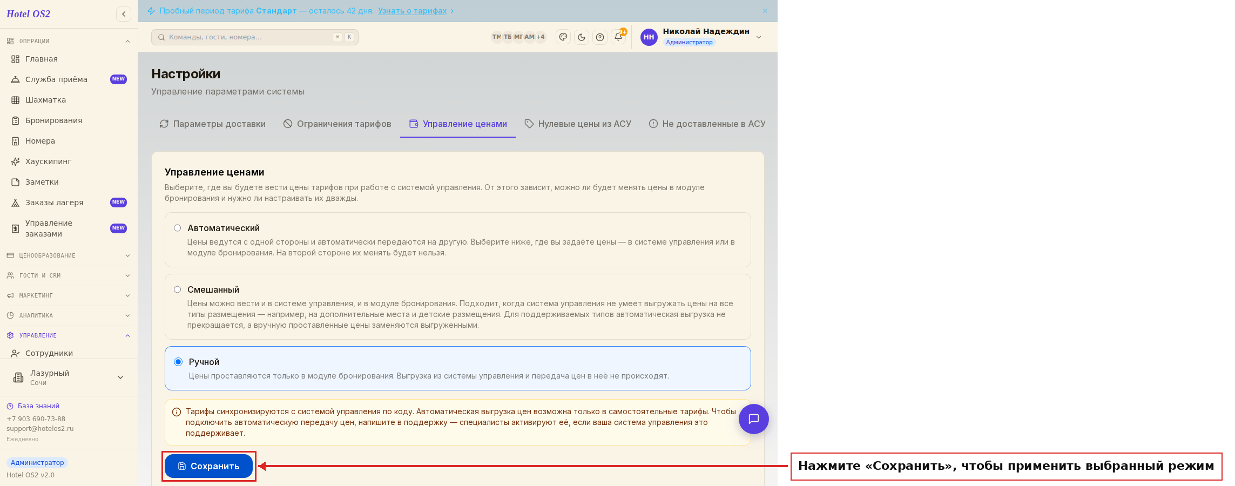Image resolution: width=1235 pixels, height=486 pixels.
Task: Select the Ручной radio option
Action: pos(178,362)
